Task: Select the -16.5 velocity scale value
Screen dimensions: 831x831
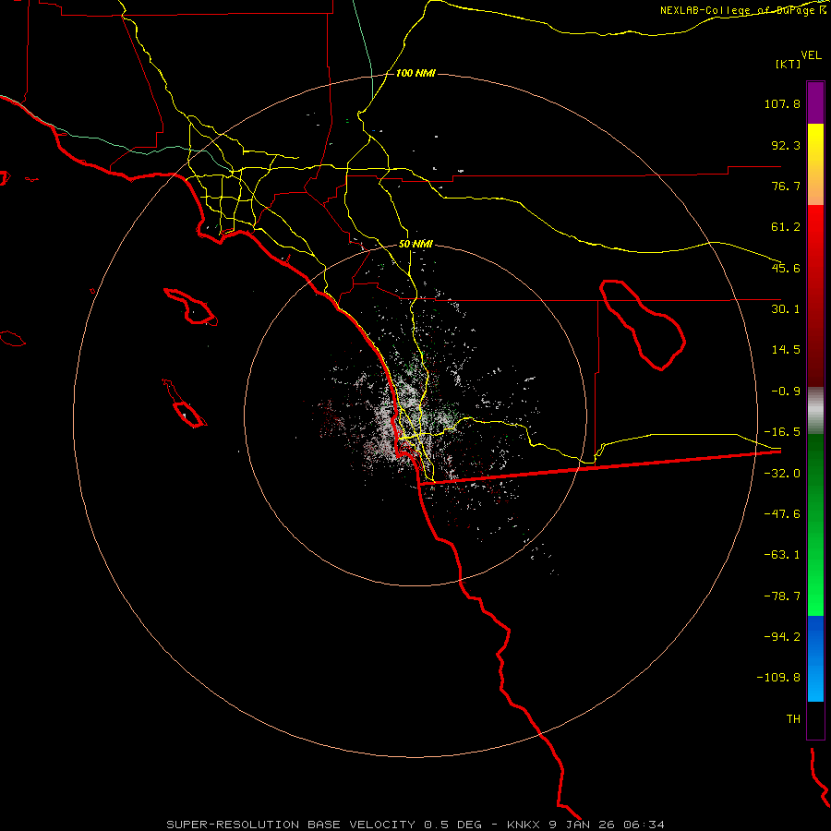Action: (782, 432)
